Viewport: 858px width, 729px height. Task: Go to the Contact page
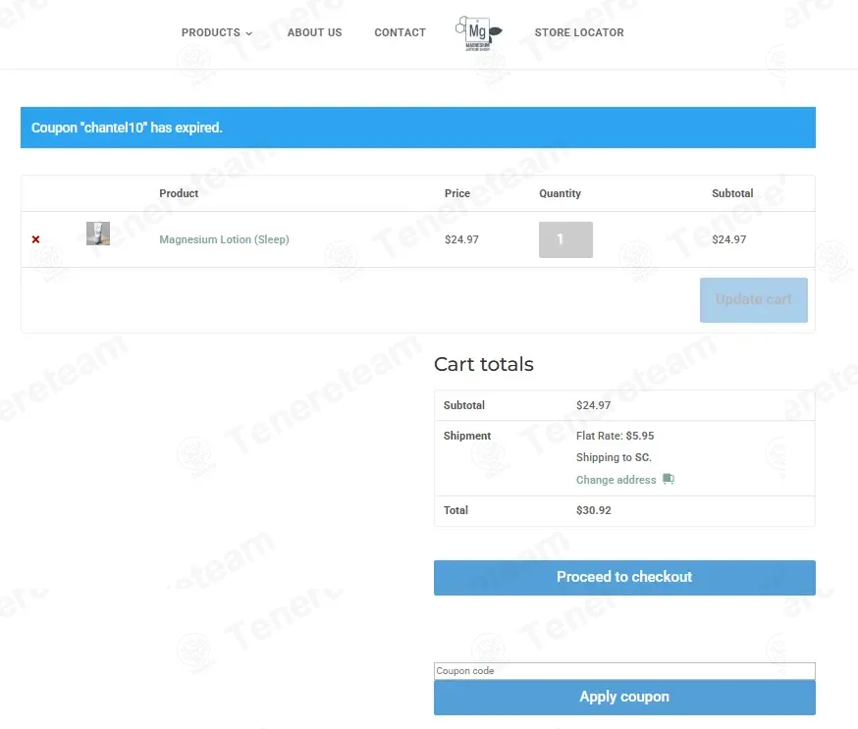[400, 32]
